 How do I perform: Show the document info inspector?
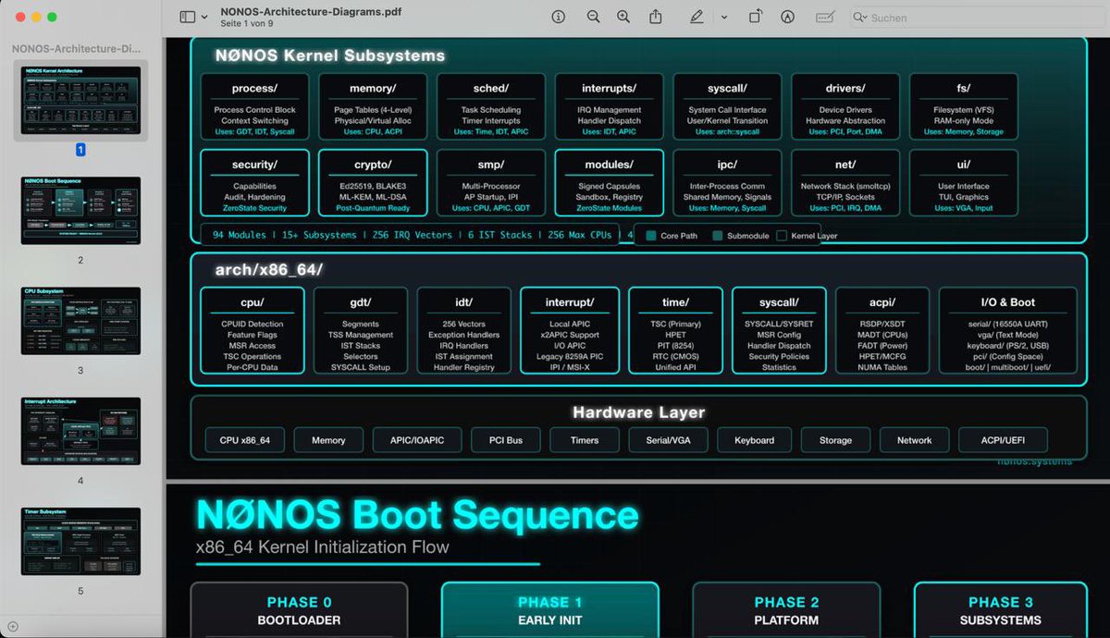[x=558, y=17]
